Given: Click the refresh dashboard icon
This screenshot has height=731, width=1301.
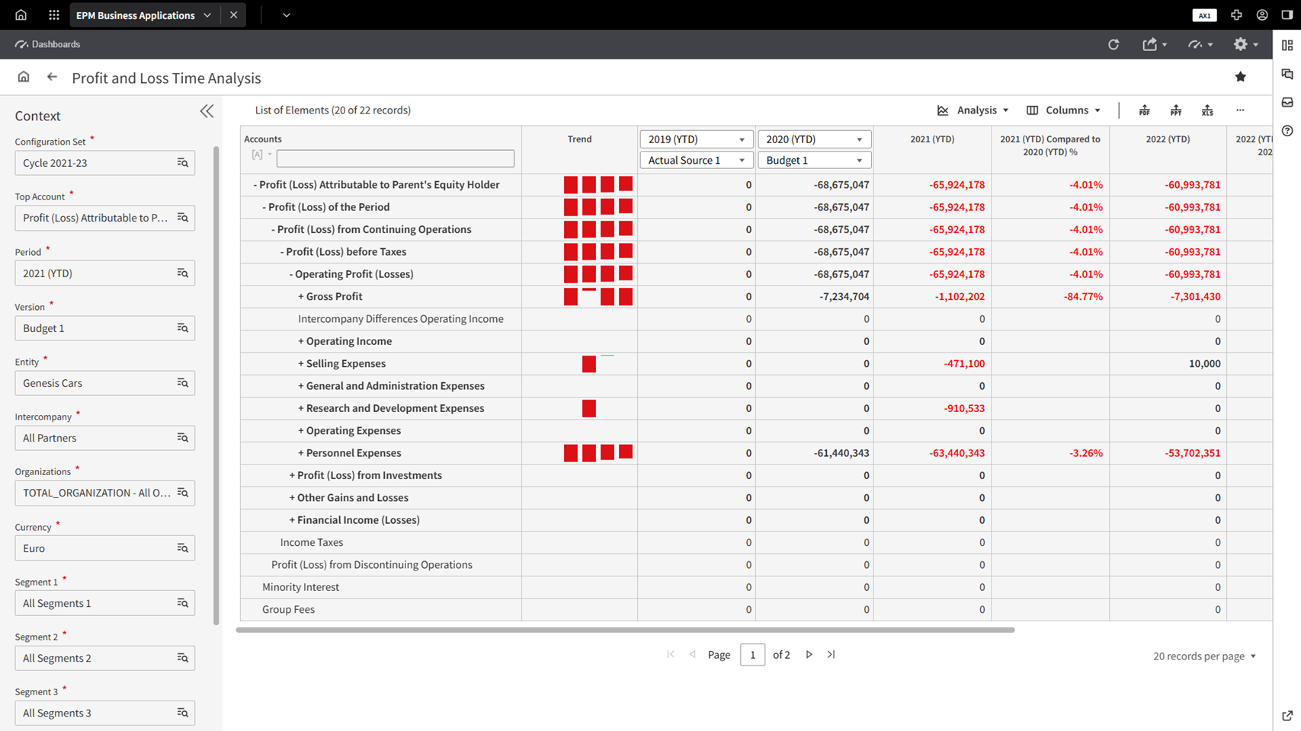Looking at the screenshot, I should tap(1114, 44).
